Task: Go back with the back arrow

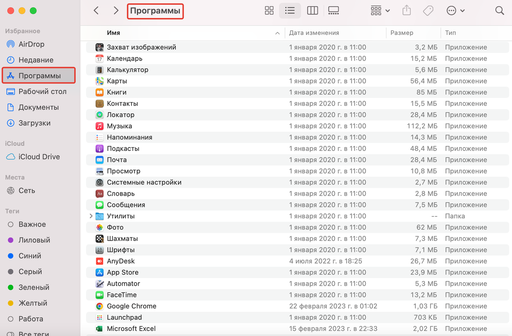Action: click(x=96, y=11)
